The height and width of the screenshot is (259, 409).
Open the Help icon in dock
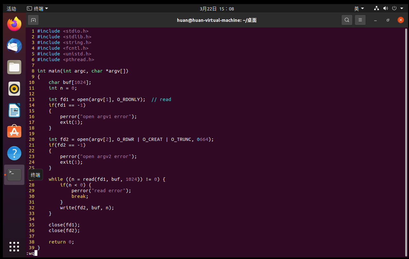pyautogui.click(x=14, y=153)
